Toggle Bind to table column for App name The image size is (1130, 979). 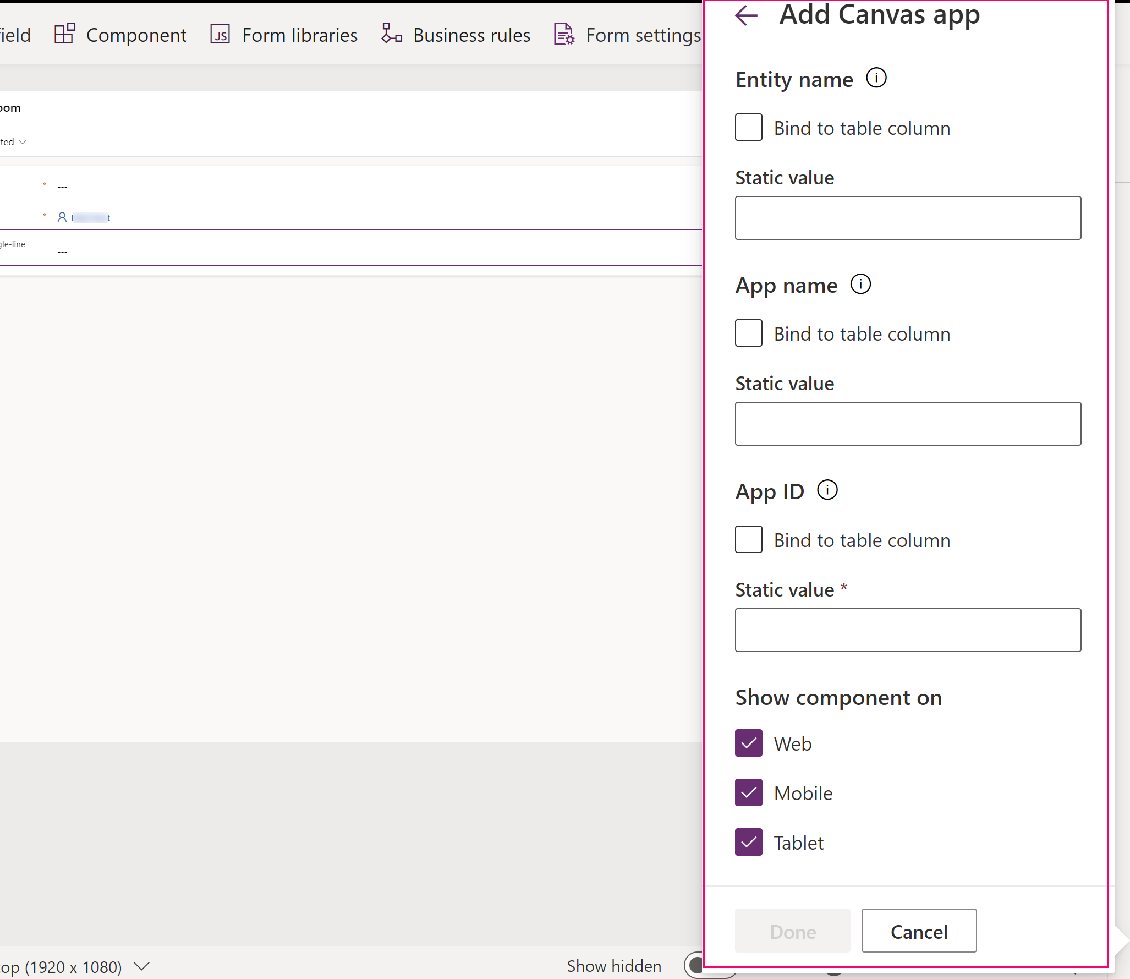(749, 333)
